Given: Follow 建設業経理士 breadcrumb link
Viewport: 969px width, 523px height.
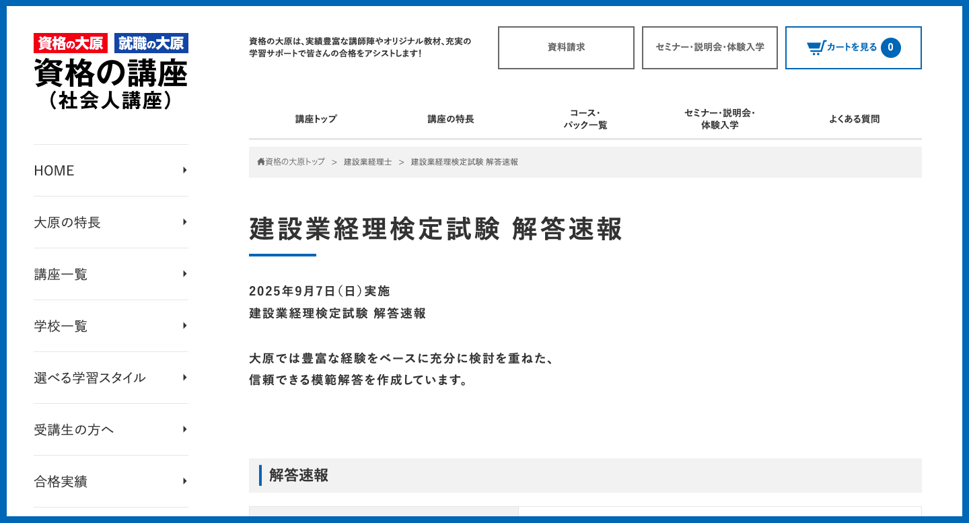Looking at the screenshot, I should pyautogui.click(x=367, y=162).
